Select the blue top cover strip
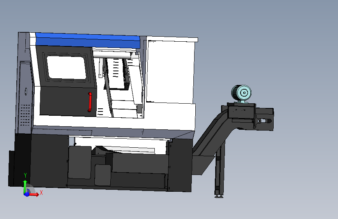The height and width of the screenshot is (219, 338). click(88, 41)
